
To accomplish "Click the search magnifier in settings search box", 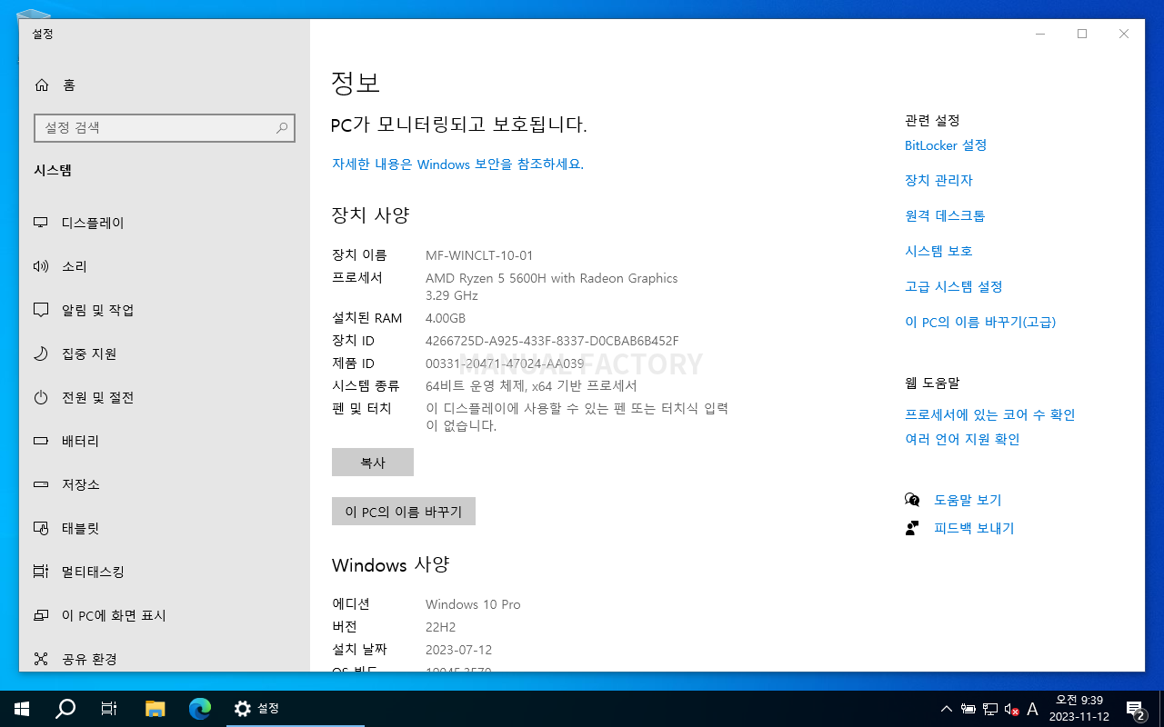I will click(x=282, y=128).
